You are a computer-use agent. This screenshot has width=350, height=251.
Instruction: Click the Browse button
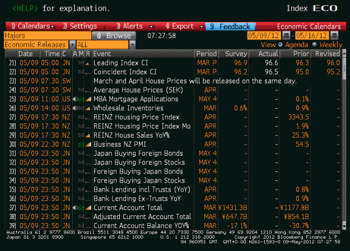(x=114, y=35)
